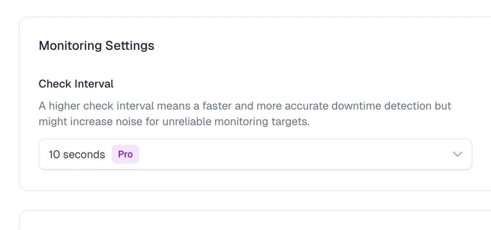Image resolution: width=491 pixels, height=230 pixels.
Task: Click the first line of the interval description
Action: tap(245, 106)
